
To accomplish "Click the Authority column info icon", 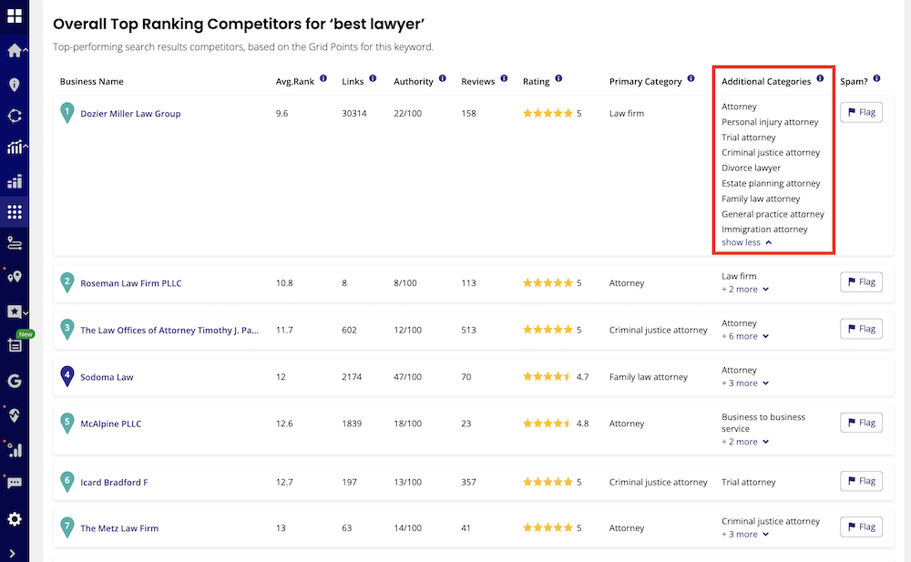I will click(445, 80).
